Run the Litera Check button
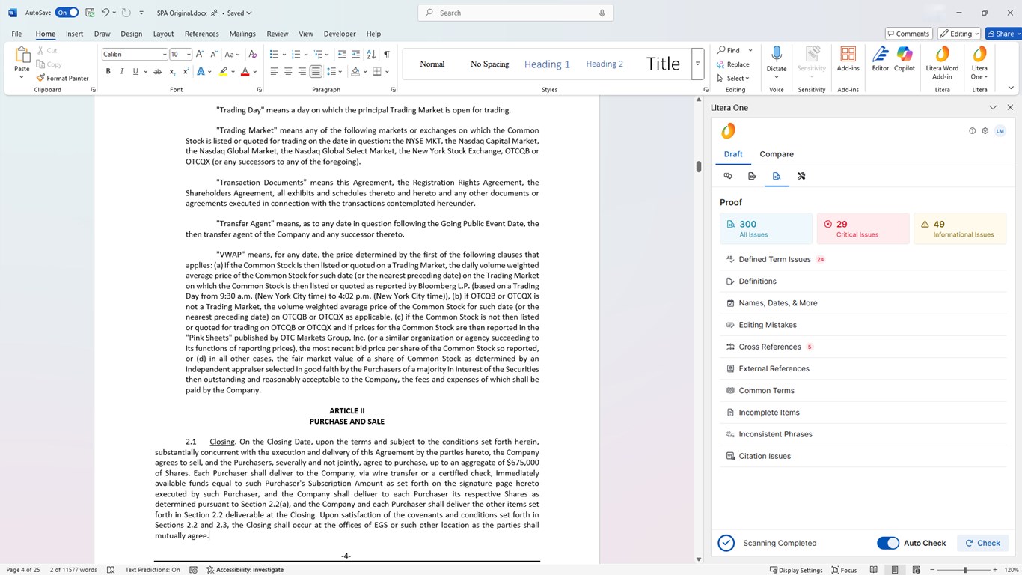 point(982,543)
